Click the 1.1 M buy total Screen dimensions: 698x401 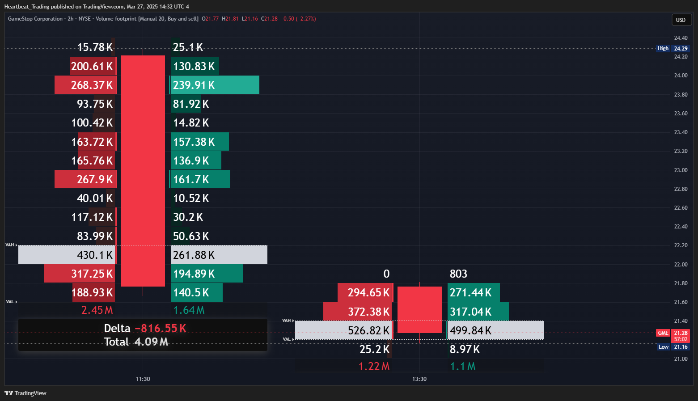coord(463,366)
